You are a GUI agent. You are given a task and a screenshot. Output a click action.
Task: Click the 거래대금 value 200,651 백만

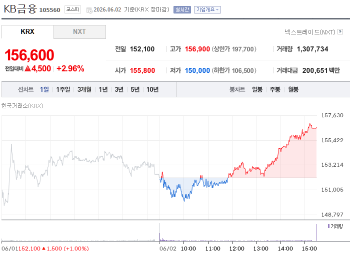321,70
